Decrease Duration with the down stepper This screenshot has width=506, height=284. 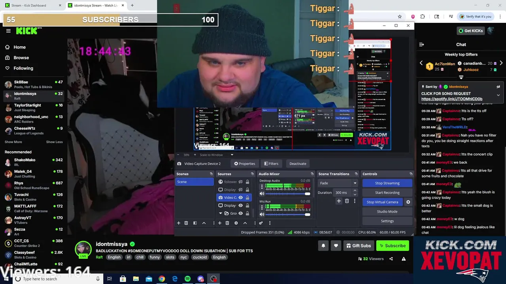(355, 194)
